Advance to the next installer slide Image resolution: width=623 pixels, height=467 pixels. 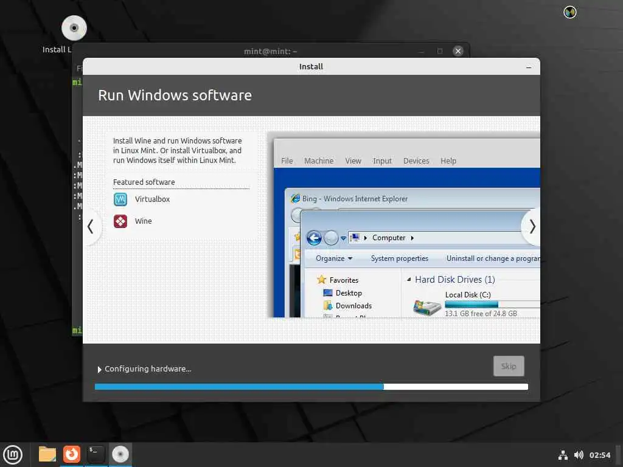tap(532, 227)
